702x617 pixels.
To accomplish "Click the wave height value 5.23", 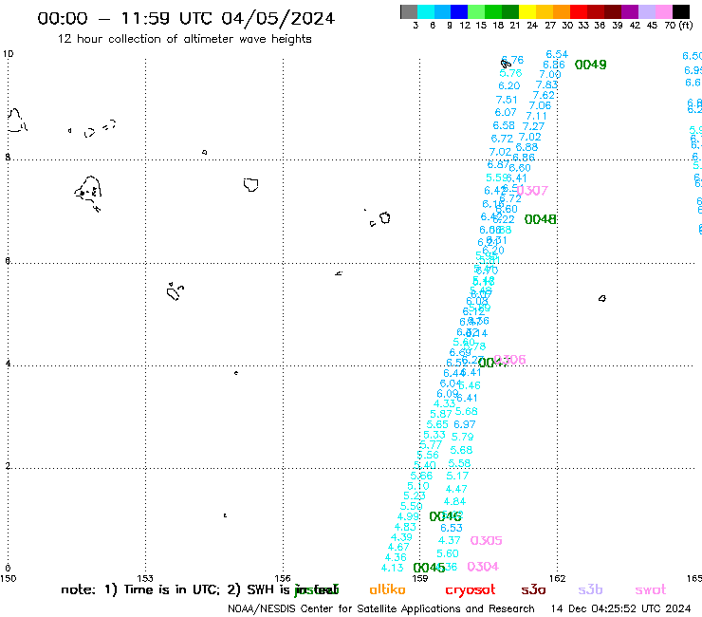I will tap(415, 495).
